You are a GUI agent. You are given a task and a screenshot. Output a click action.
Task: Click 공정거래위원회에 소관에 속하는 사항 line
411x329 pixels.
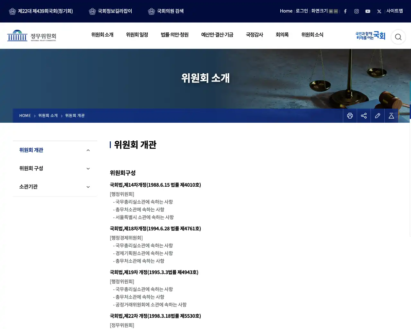pyautogui.click(x=150, y=305)
